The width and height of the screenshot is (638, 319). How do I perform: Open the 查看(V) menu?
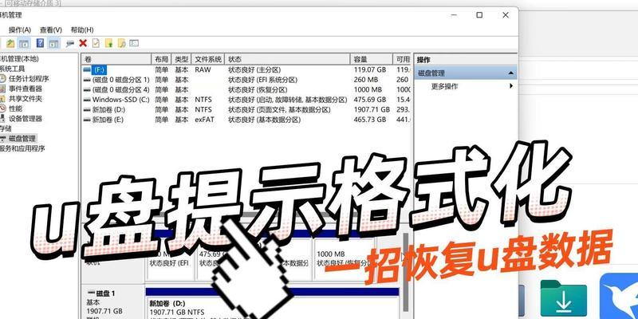pos(51,30)
